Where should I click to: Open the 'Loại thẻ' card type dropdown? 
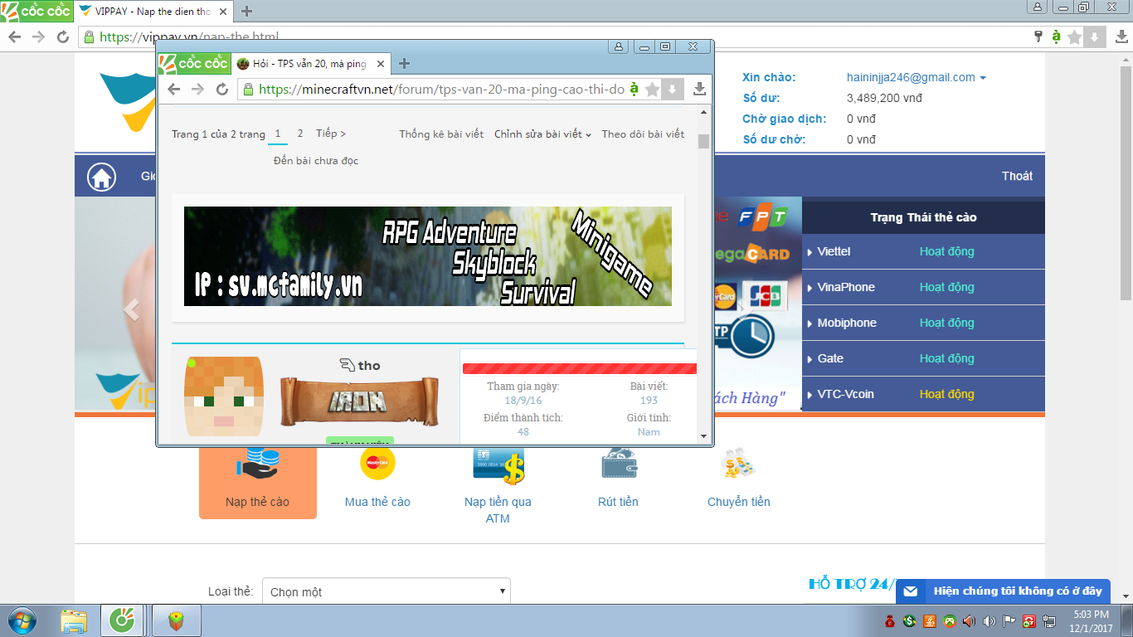pyautogui.click(x=387, y=592)
